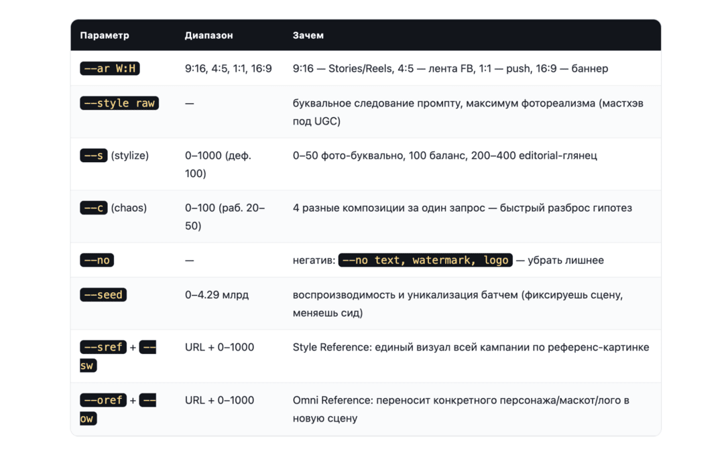724x455 pixels.
Task: Click the '(chaos)' label
Action: tap(129, 208)
